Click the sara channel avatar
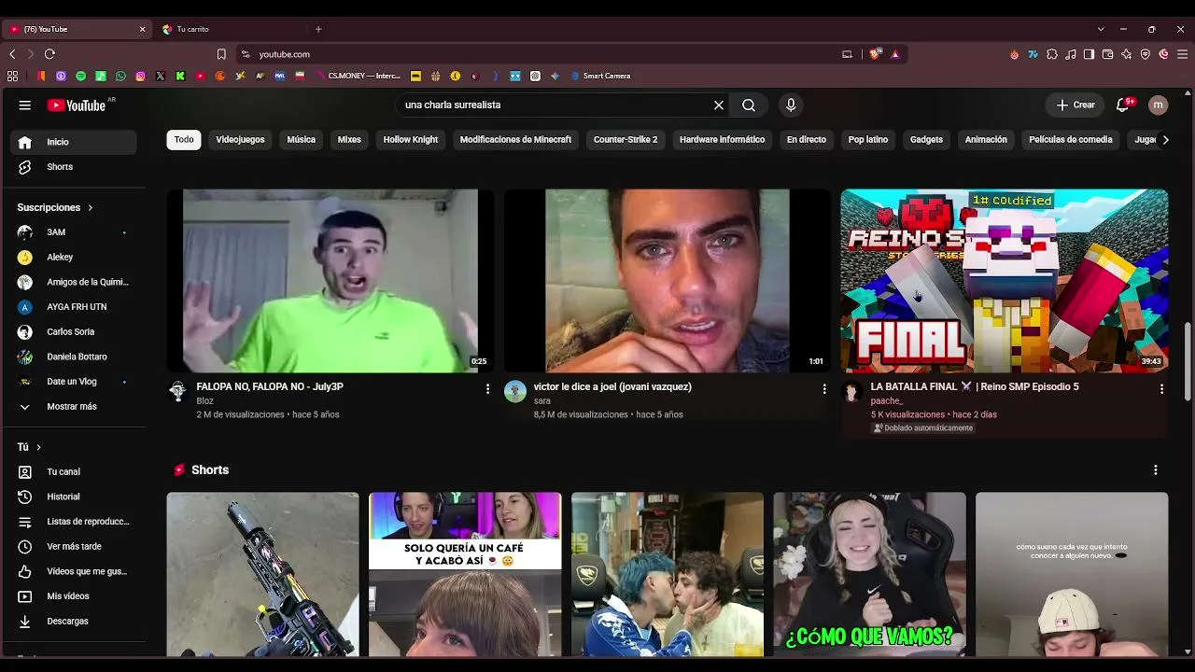1195x672 pixels. pyautogui.click(x=515, y=391)
